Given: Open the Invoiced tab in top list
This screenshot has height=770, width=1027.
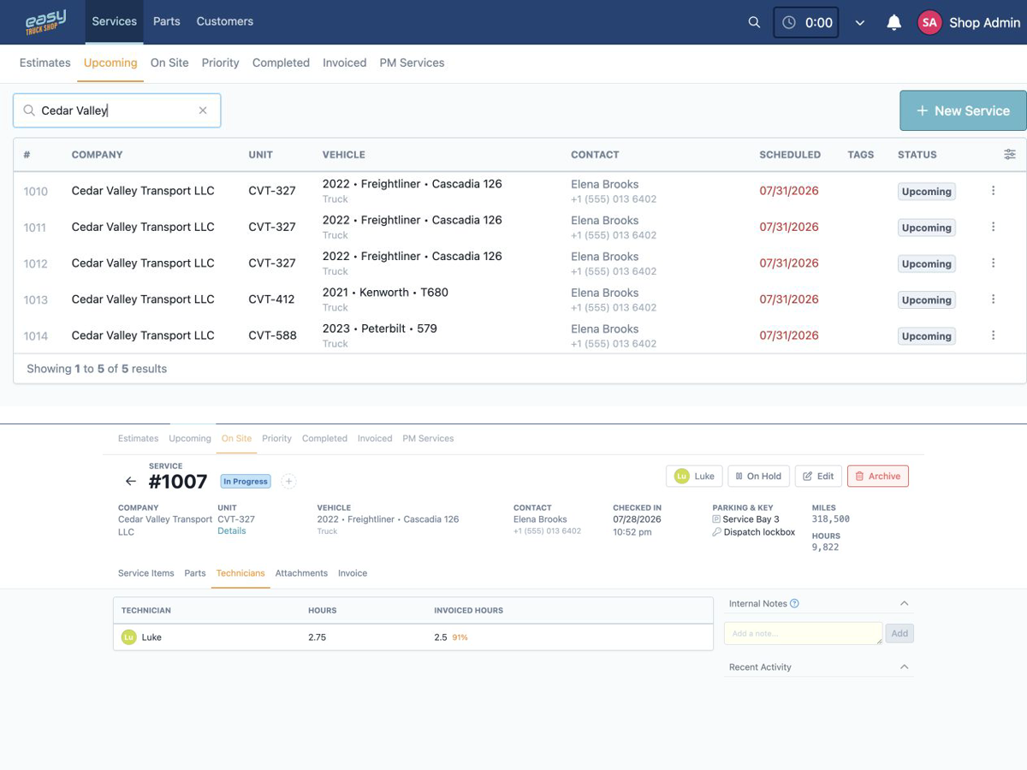Looking at the screenshot, I should click(344, 62).
